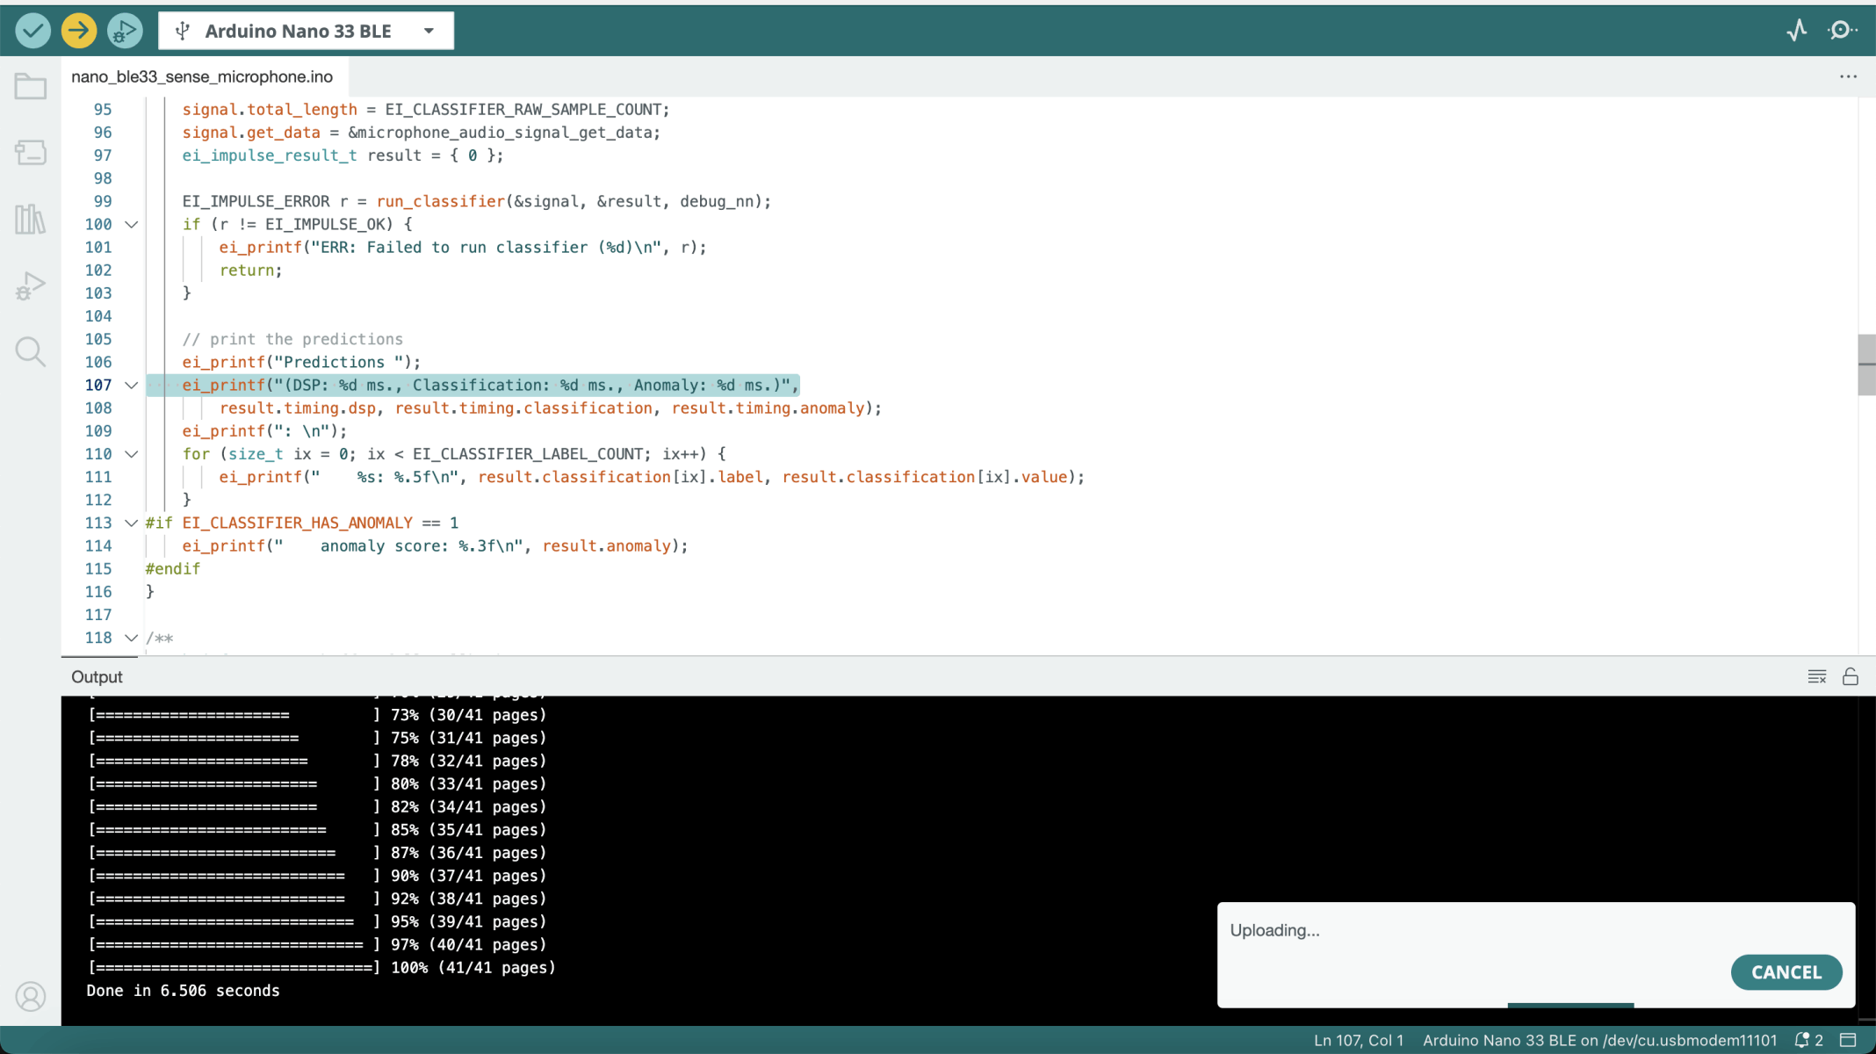Open the Serial Plotter
Screen dimensions: 1876x1054
click(x=1797, y=31)
